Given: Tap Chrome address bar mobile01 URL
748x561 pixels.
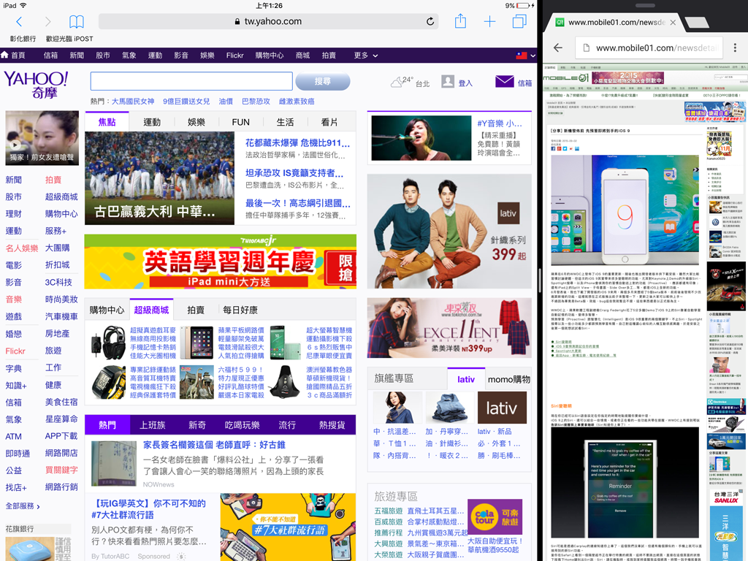Looking at the screenshot, I should [649, 47].
